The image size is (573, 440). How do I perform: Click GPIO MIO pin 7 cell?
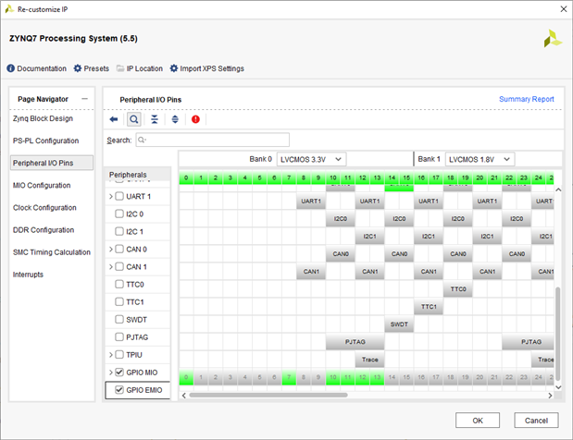click(x=289, y=377)
